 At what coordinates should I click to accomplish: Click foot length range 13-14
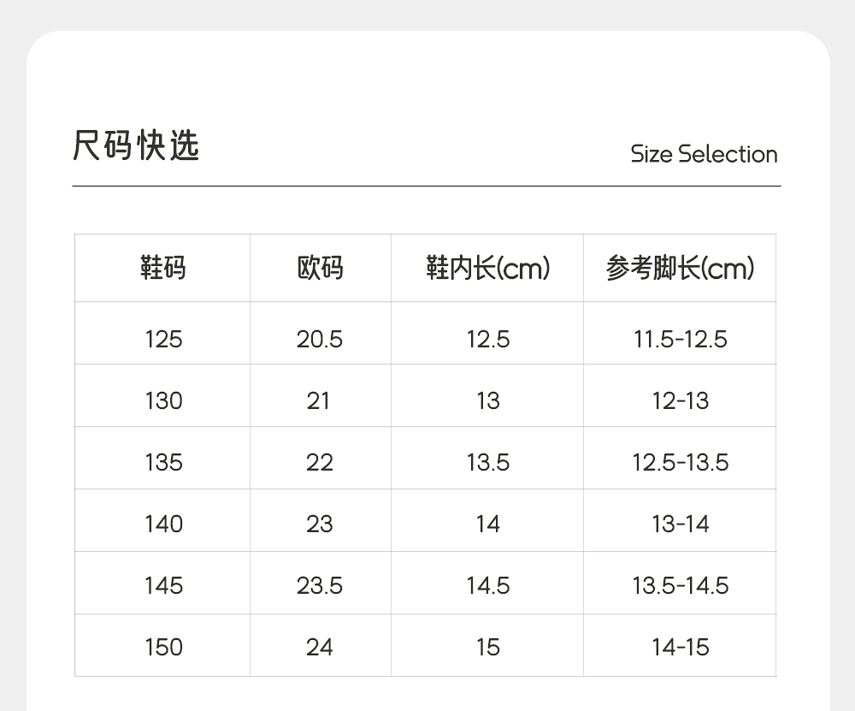[680, 524]
